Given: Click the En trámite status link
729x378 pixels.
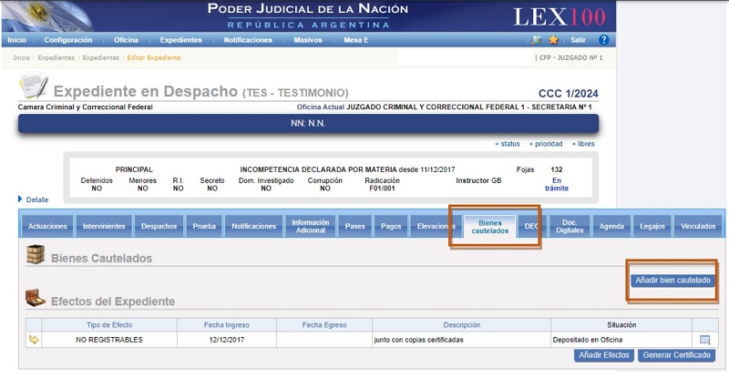Looking at the screenshot, I should pos(557,184).
